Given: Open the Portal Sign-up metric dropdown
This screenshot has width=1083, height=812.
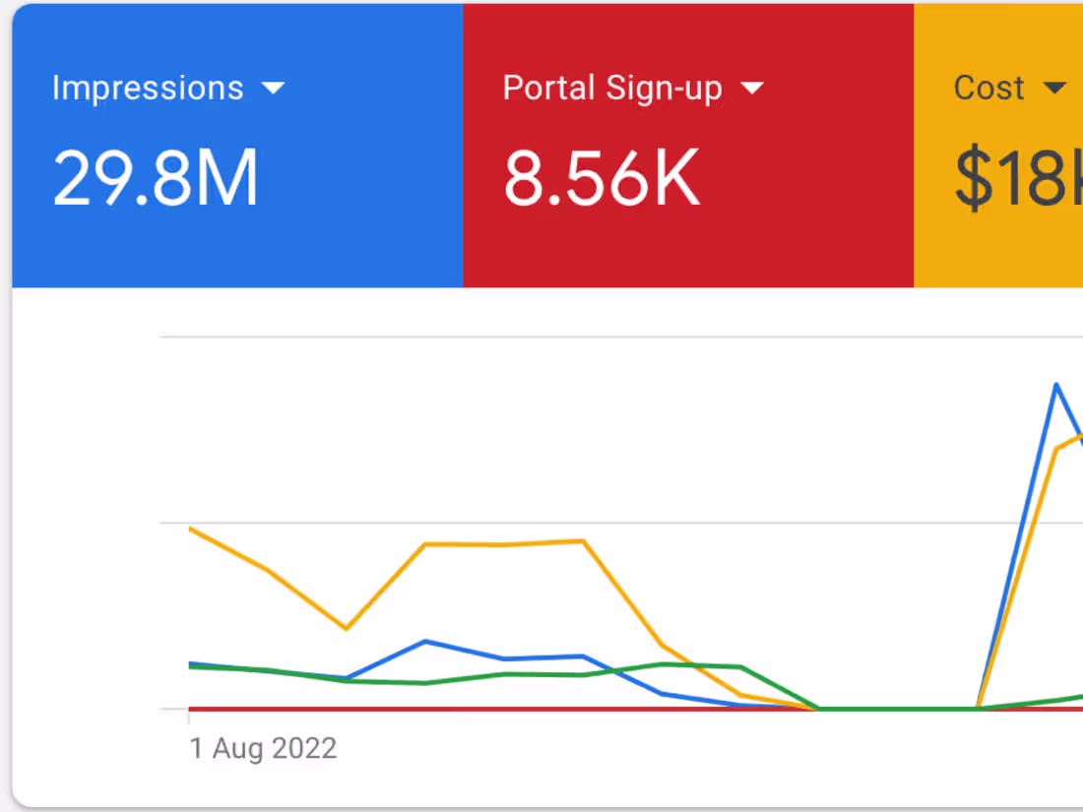Looking at the screenshot, I should (x=753, y=88).
